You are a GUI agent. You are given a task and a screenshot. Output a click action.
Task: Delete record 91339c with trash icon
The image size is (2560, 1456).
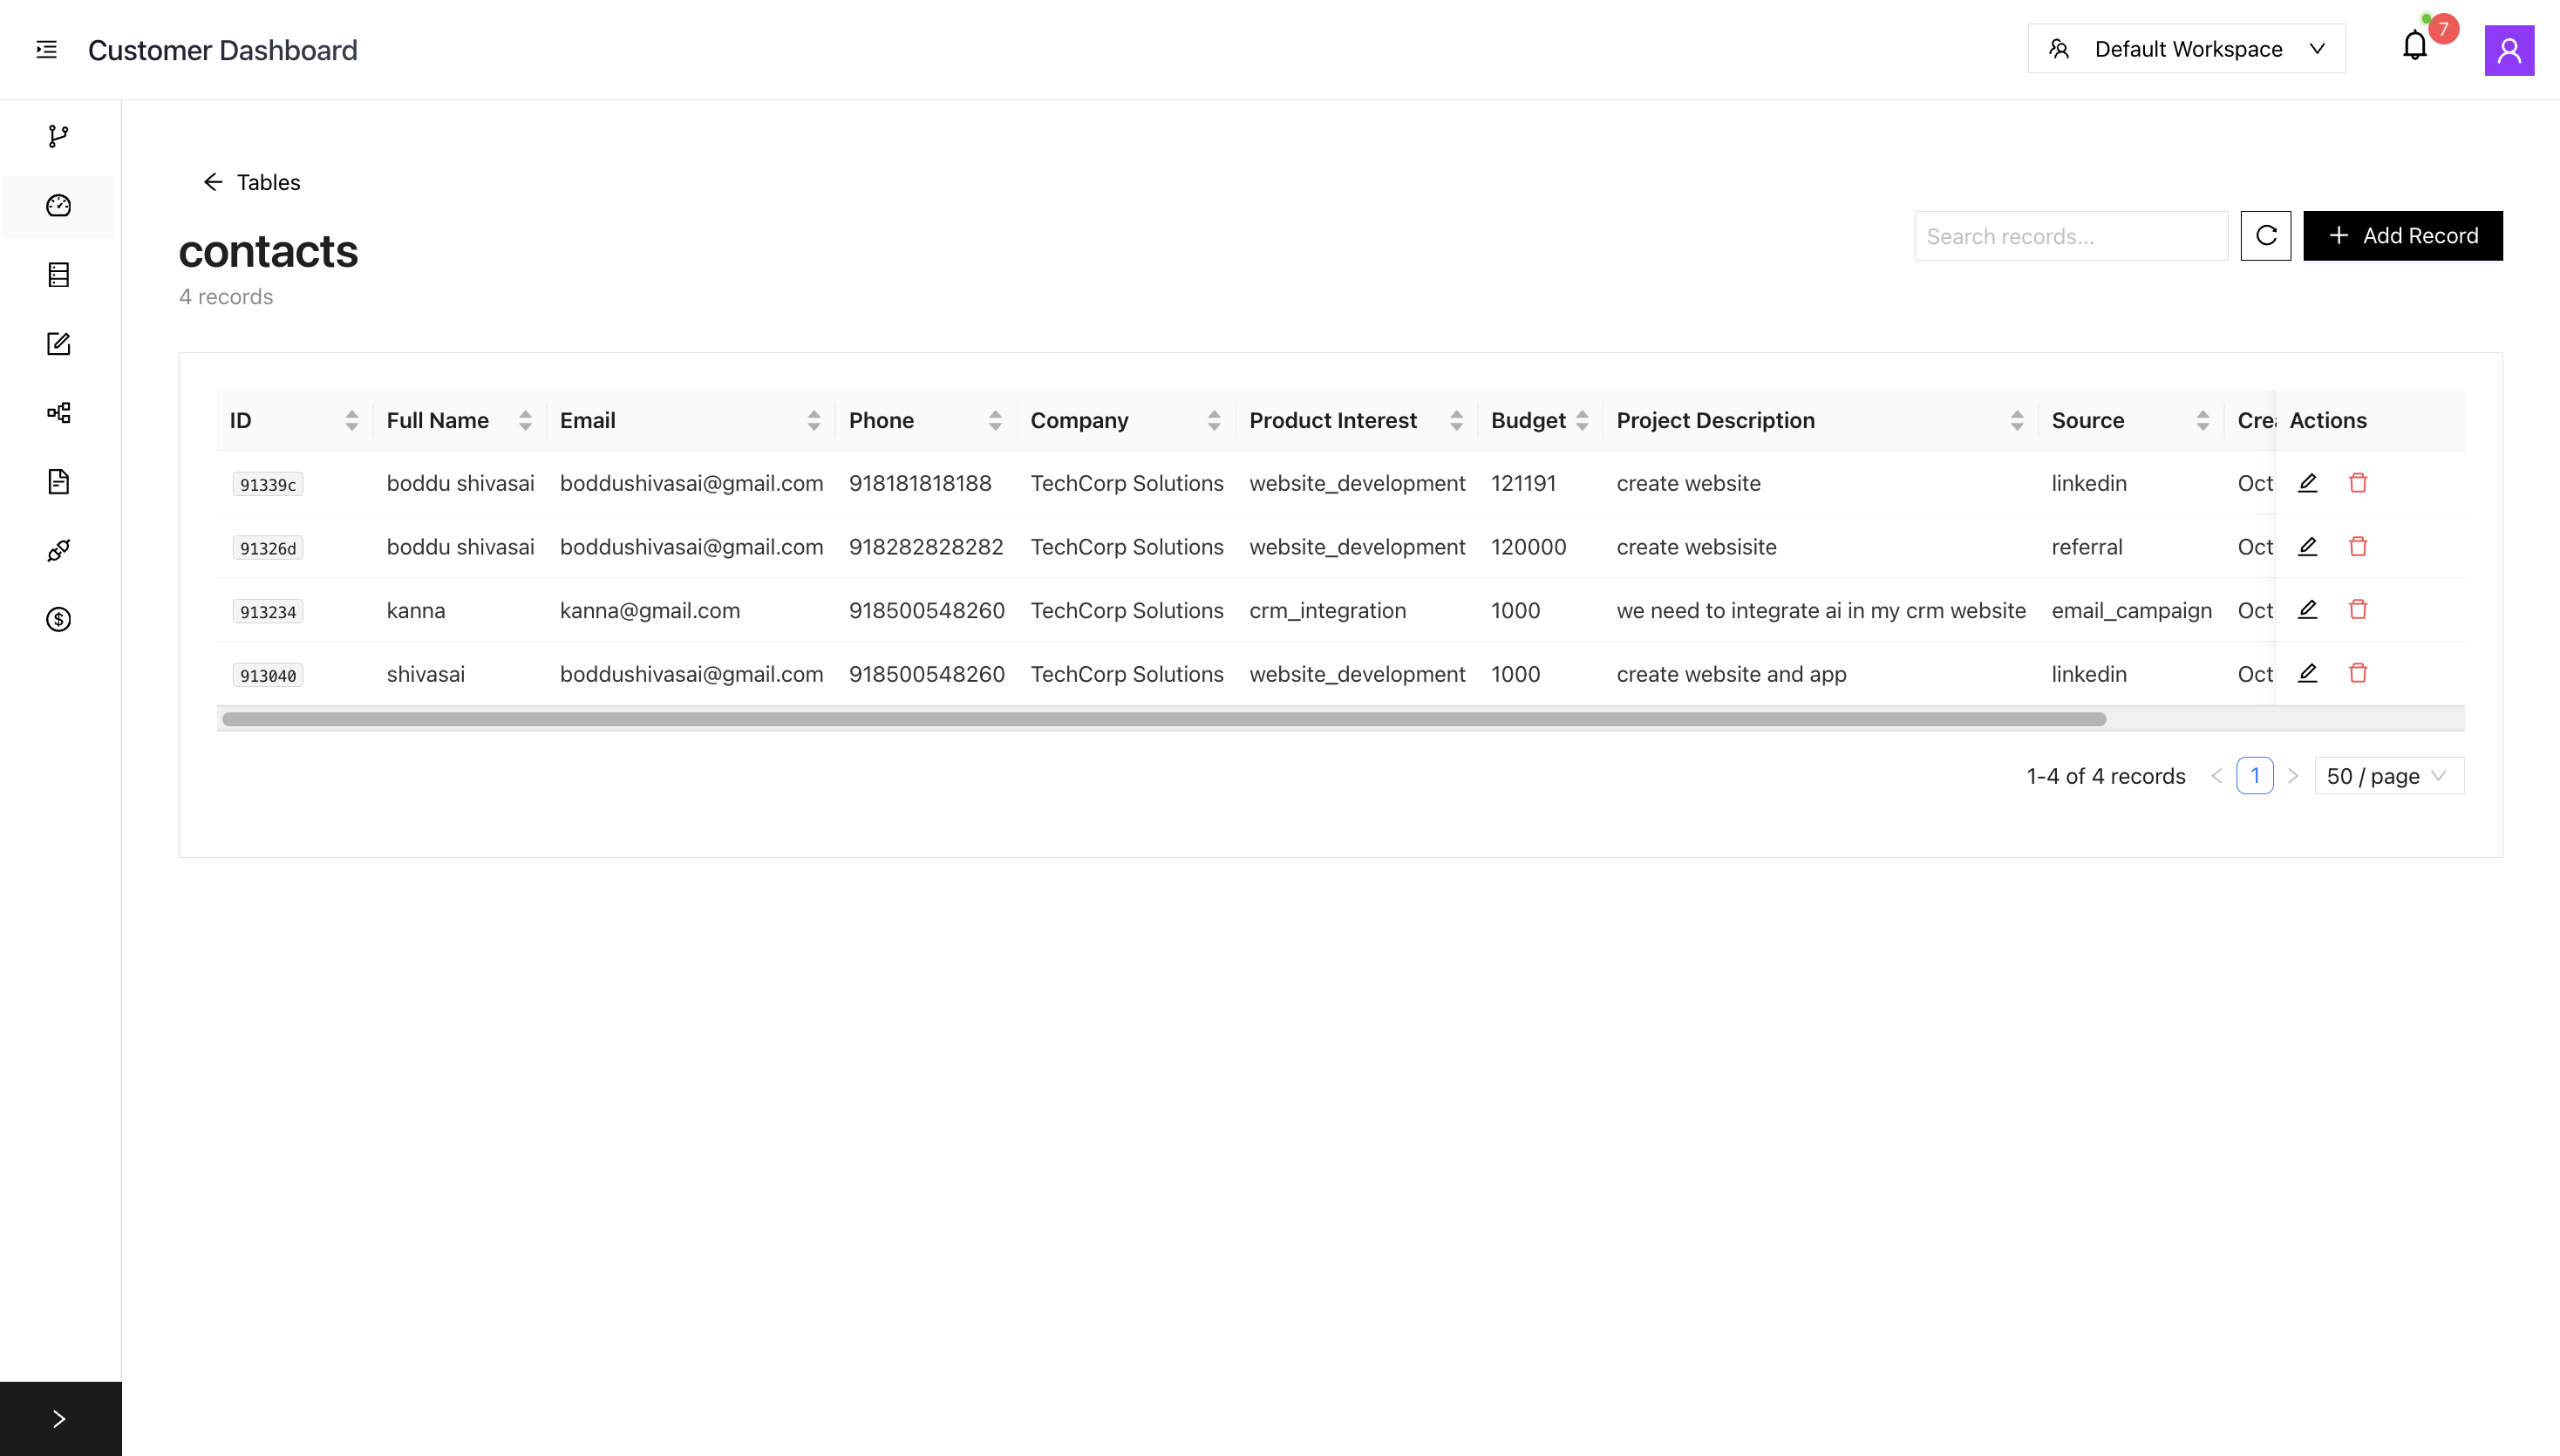point(2357,483)
